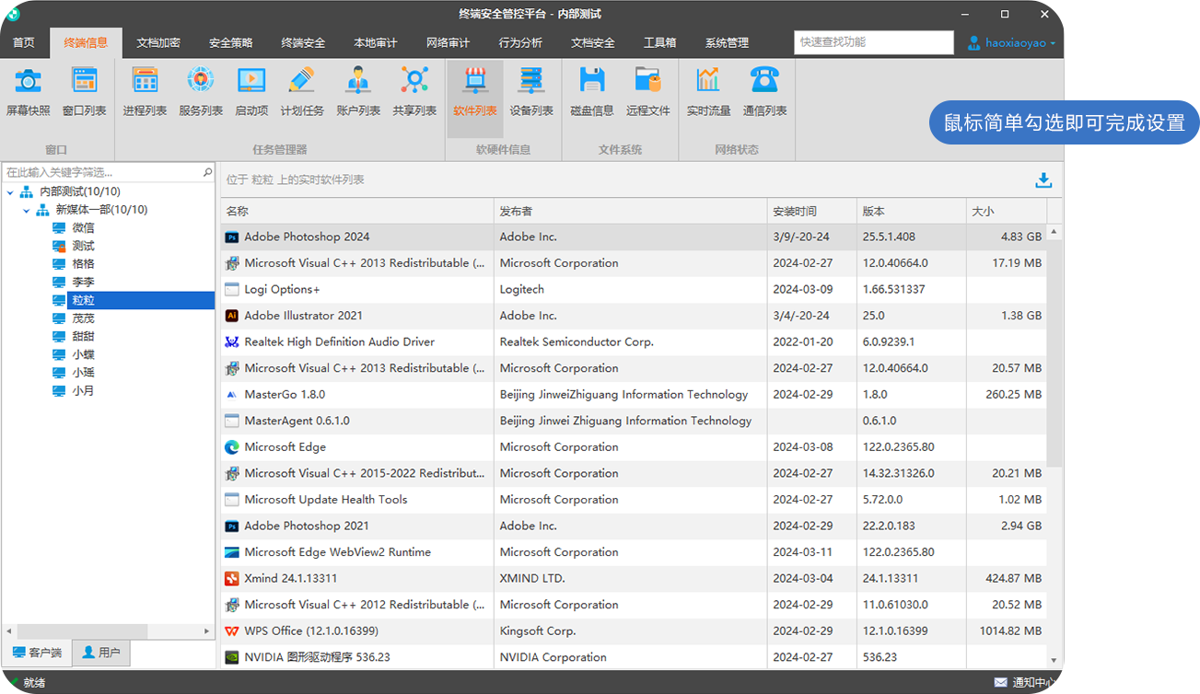Select the 小蝶 client in the tree
Screen dimensions: 1200x694
coord(83,354)
